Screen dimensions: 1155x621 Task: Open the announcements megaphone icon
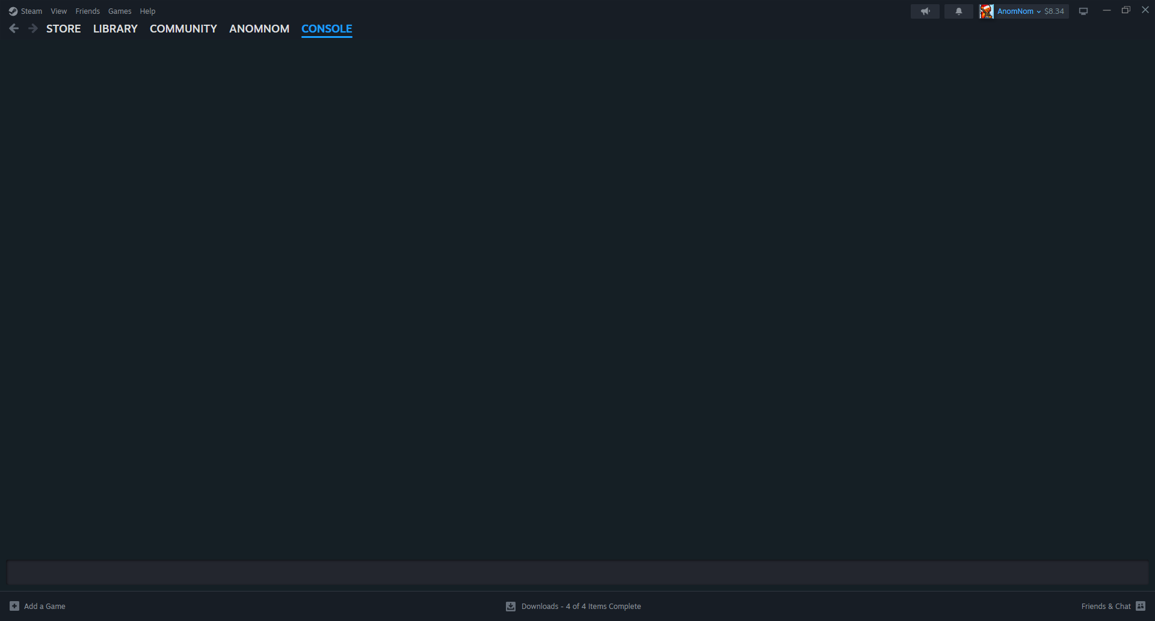pos(925,11)
